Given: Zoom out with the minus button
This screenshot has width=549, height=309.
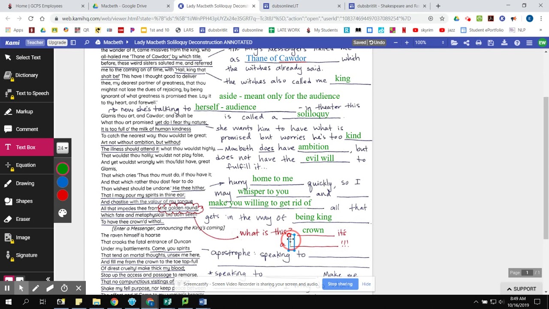Looking at the screenshot, I should [395, 42].
